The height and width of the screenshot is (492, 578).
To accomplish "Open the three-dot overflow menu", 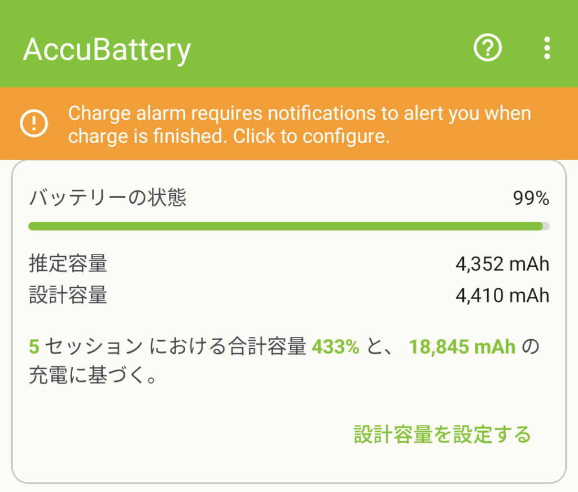I will point(546,49).
